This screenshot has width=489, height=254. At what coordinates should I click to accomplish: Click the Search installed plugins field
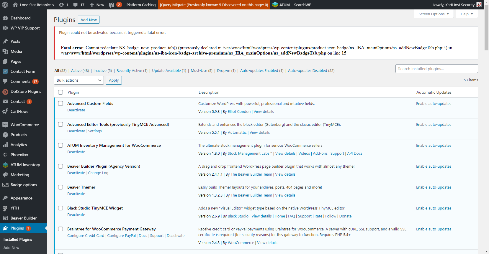pos(436,69)
